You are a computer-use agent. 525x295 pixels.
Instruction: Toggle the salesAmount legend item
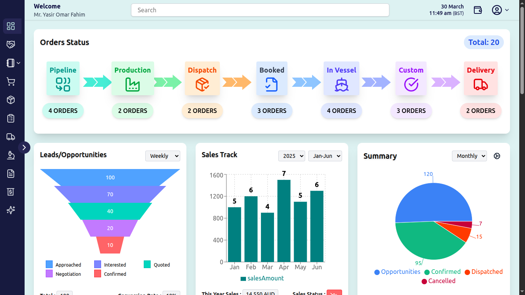(262, 278)
